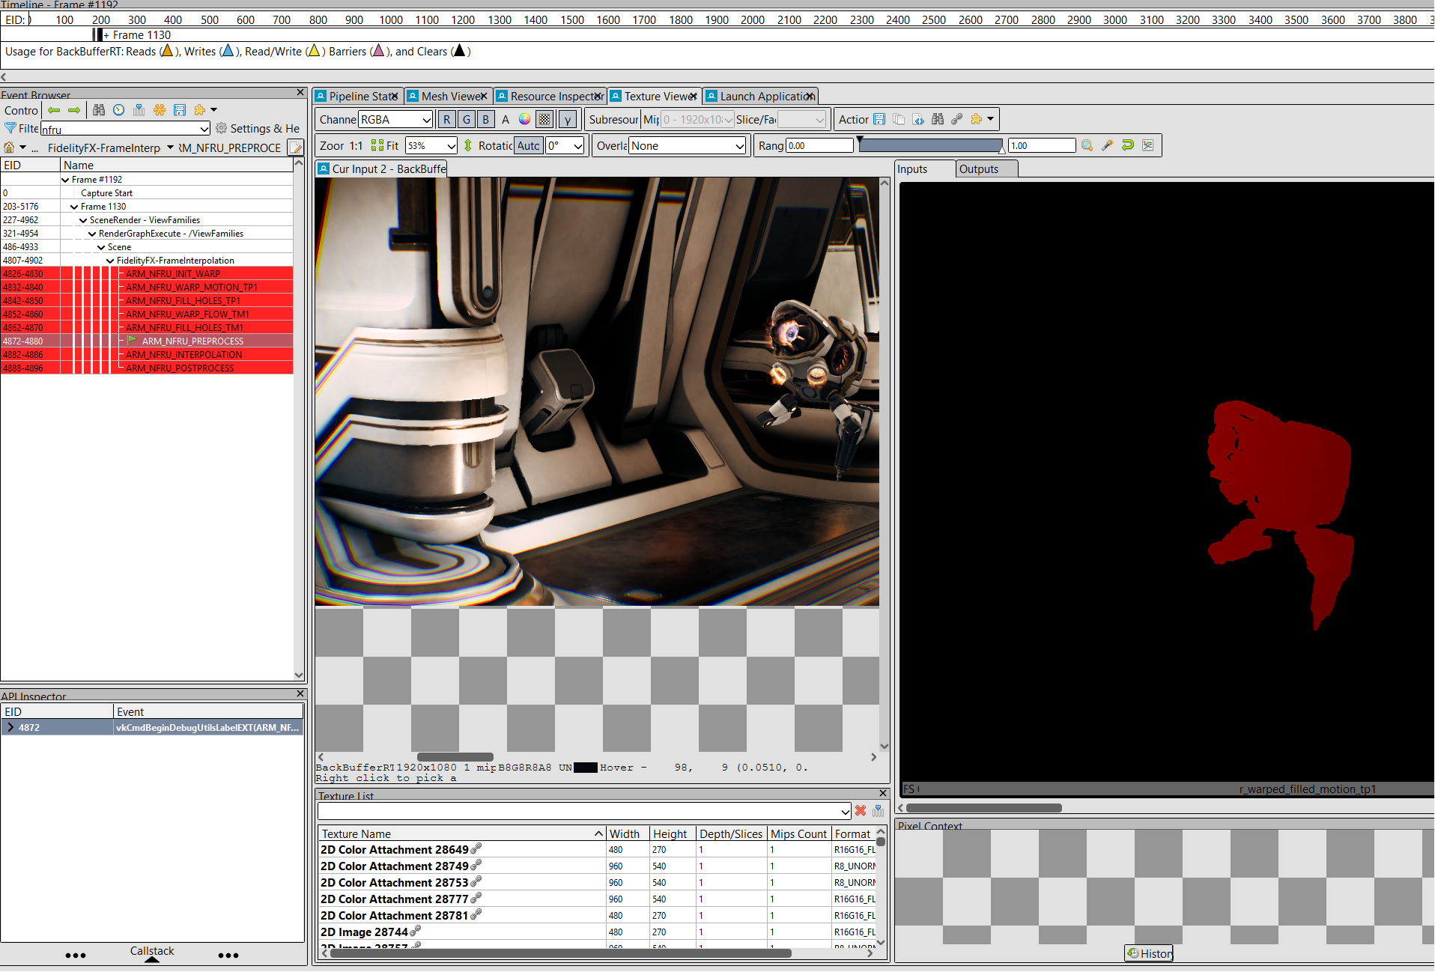Toggle alpha channel A button
The image size is (1435, 972).
pos(506,119)
